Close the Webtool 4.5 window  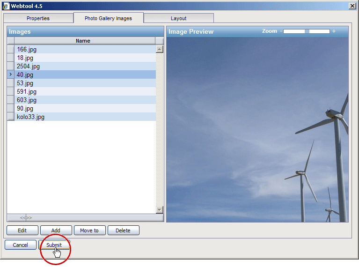pyautogui.click(x=352, y=6)
